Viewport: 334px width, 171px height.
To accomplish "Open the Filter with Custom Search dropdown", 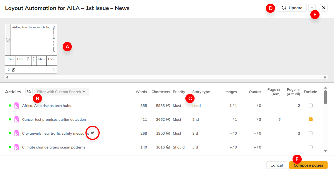I will (62, 92).
